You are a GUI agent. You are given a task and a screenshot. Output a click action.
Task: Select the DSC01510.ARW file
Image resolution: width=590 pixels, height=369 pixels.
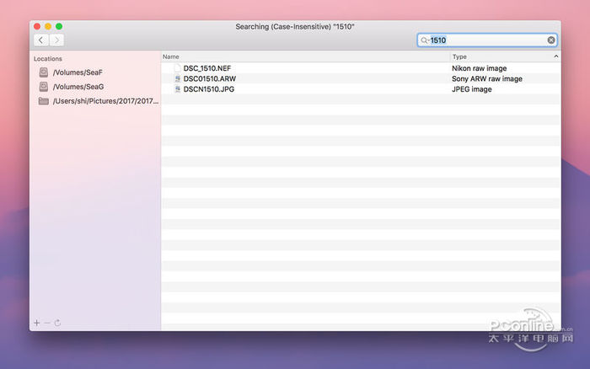210,78
